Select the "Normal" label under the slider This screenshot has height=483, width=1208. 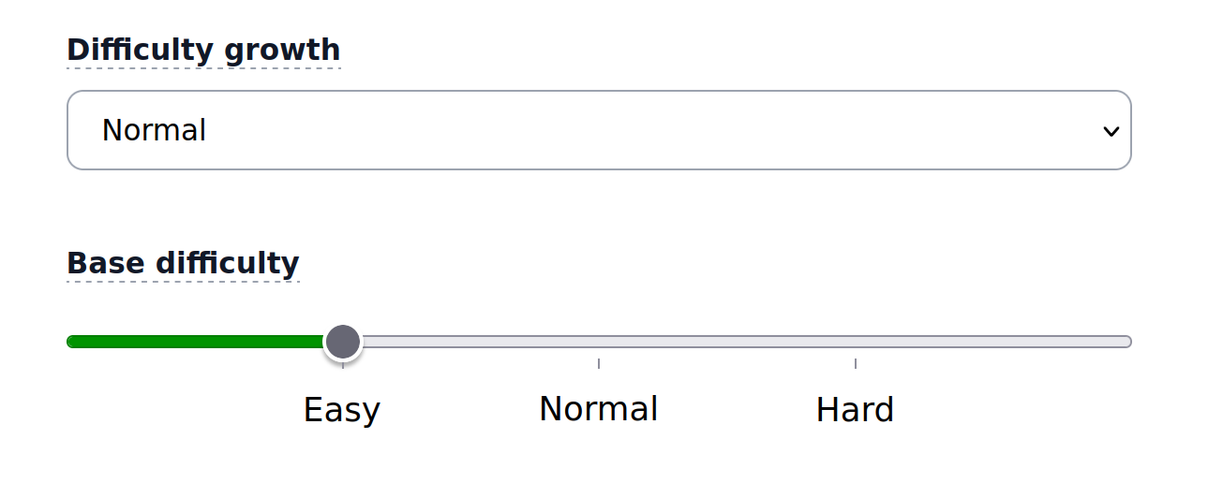[x=598, y=409]
